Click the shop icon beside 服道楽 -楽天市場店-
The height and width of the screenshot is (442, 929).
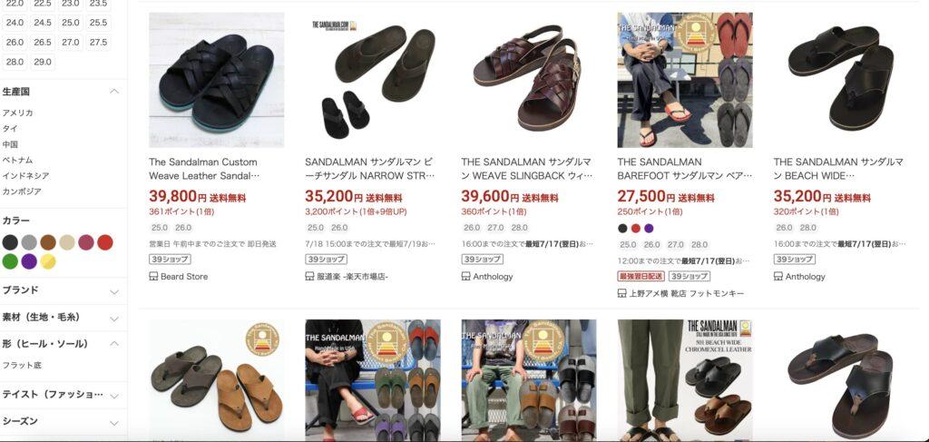[309, 276]
